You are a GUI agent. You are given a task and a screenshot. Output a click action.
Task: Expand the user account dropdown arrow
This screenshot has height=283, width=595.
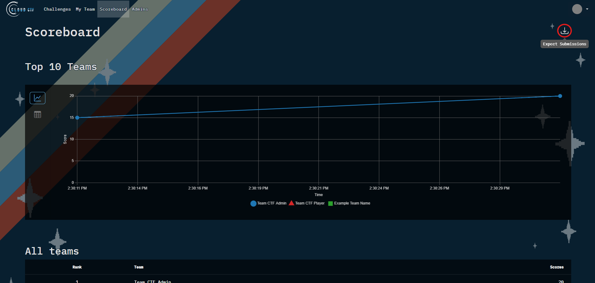587,9
